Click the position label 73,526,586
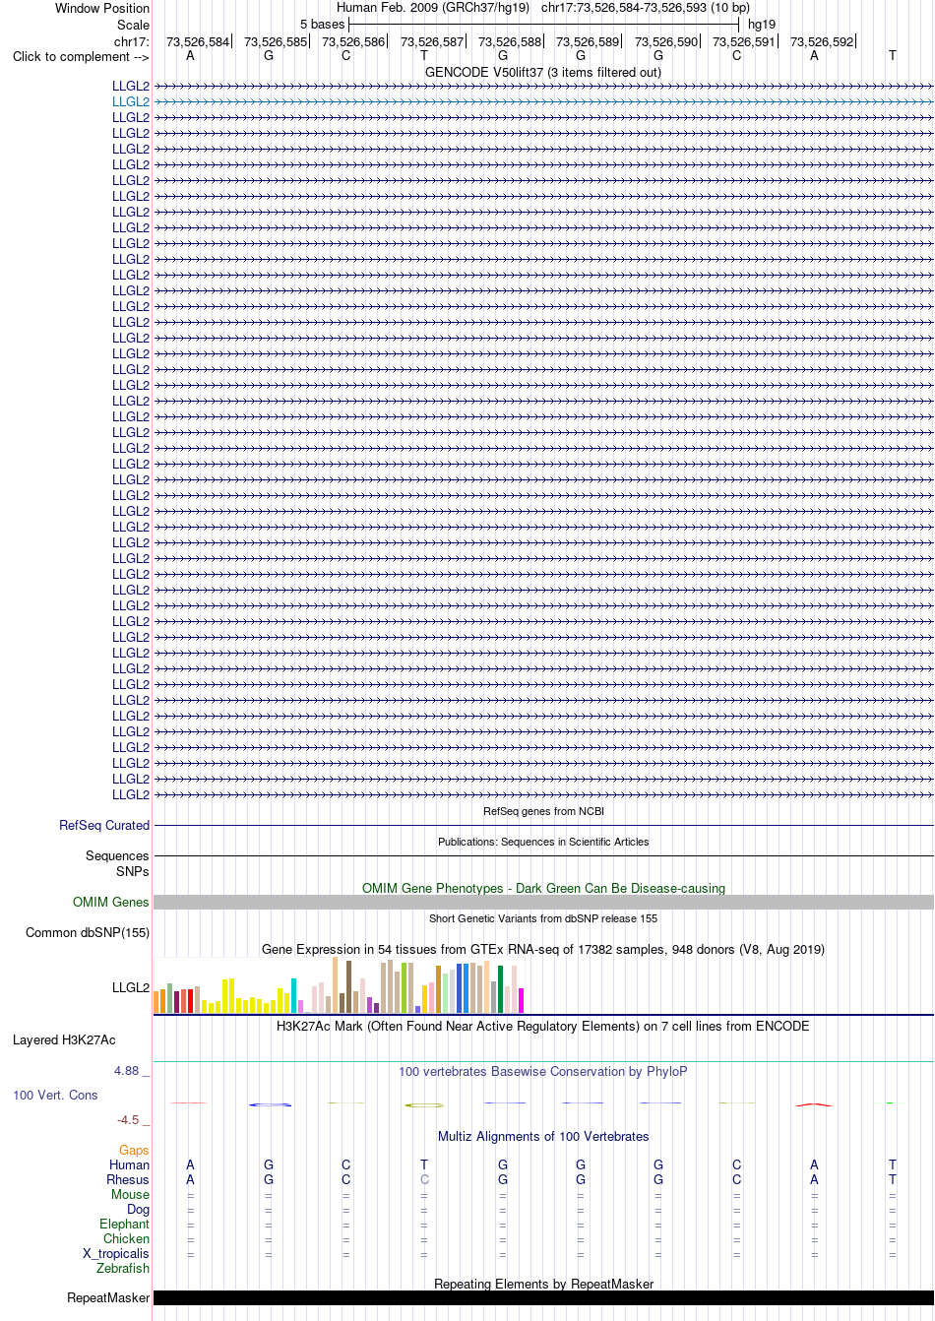The width and height of the screenshot is (935, 1321). click(x=353, y=41)
